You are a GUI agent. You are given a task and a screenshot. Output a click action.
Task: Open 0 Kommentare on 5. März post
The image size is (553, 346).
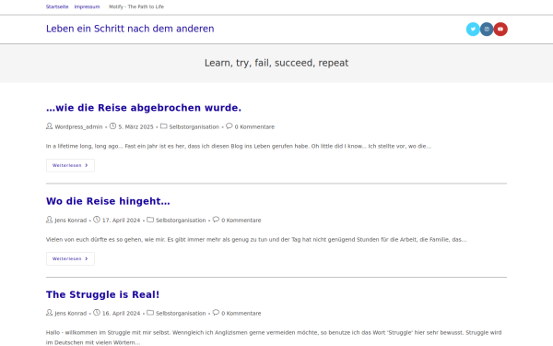pos(254,126)
